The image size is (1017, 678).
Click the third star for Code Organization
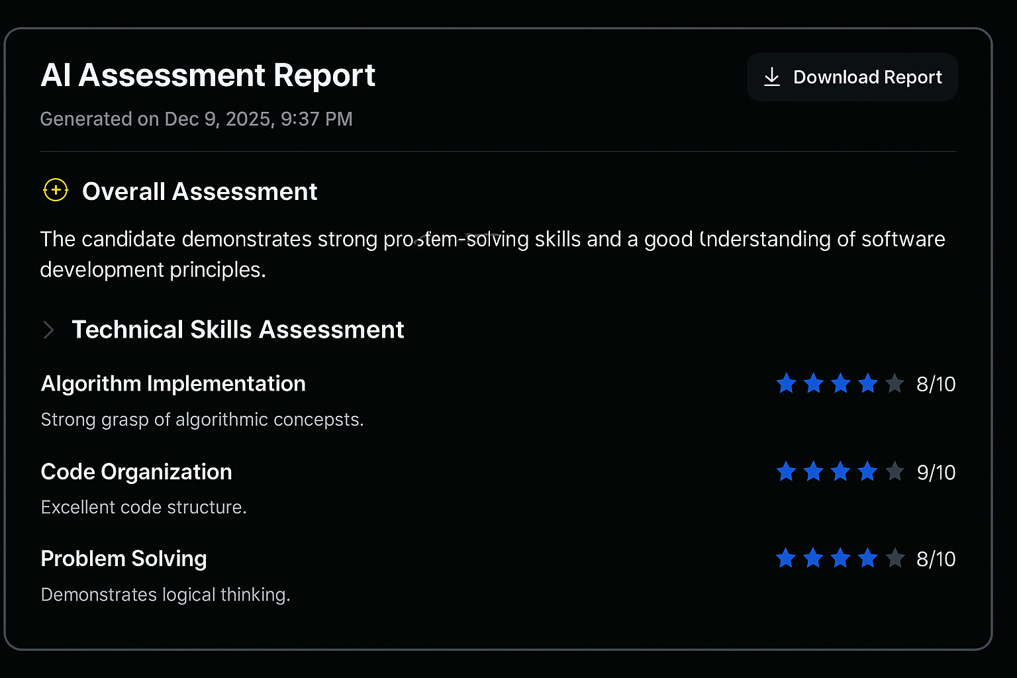pyautogui.click(x=840, y=471)
